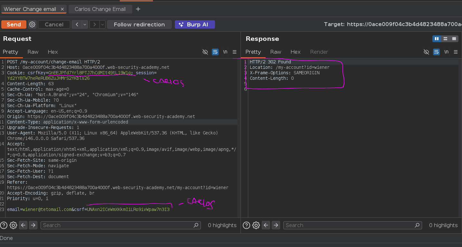Close the Wiener Change email tab
462x247 pixels.
point(62,9)
